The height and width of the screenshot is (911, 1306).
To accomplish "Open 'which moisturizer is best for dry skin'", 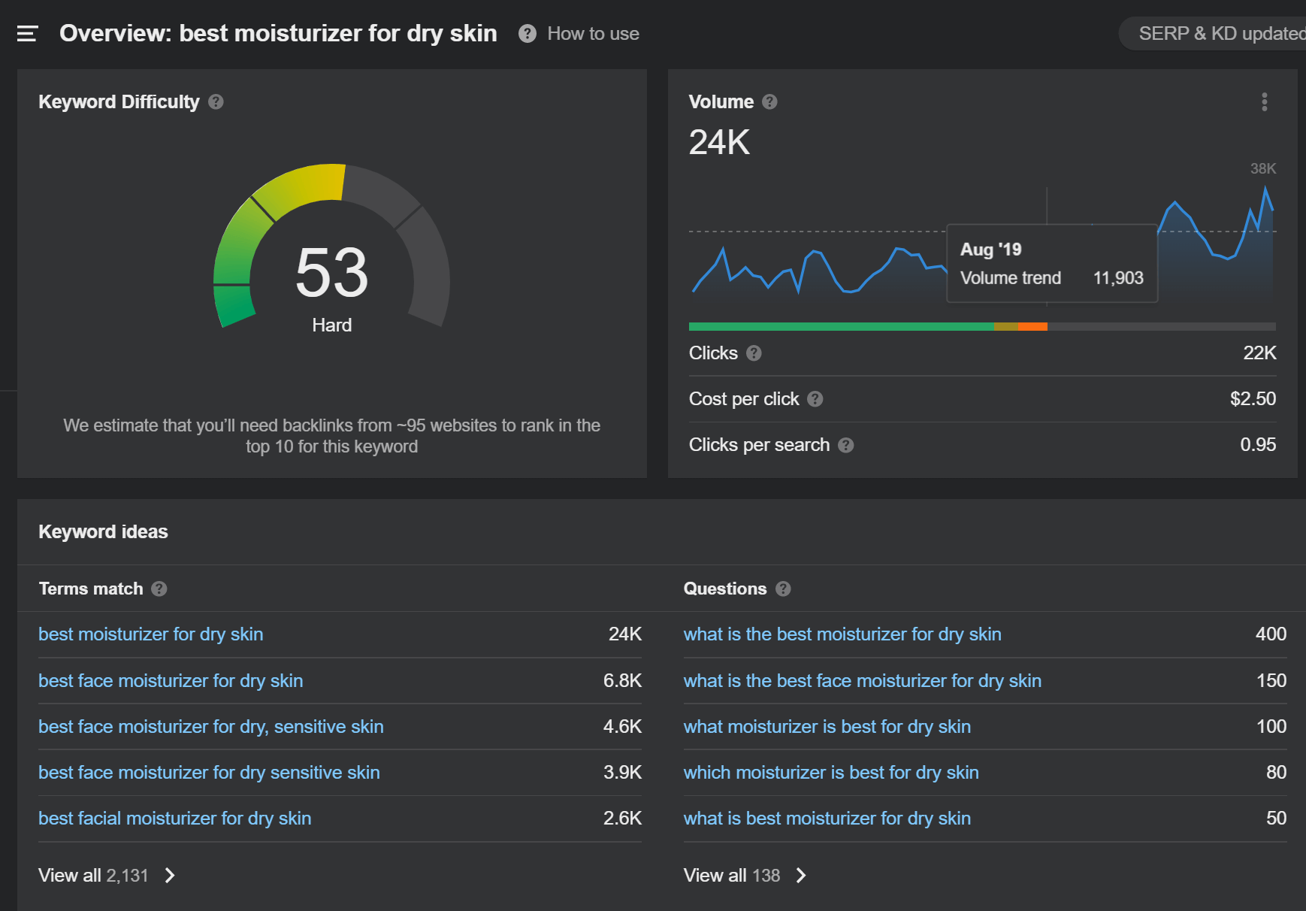I will pos(830,773).
